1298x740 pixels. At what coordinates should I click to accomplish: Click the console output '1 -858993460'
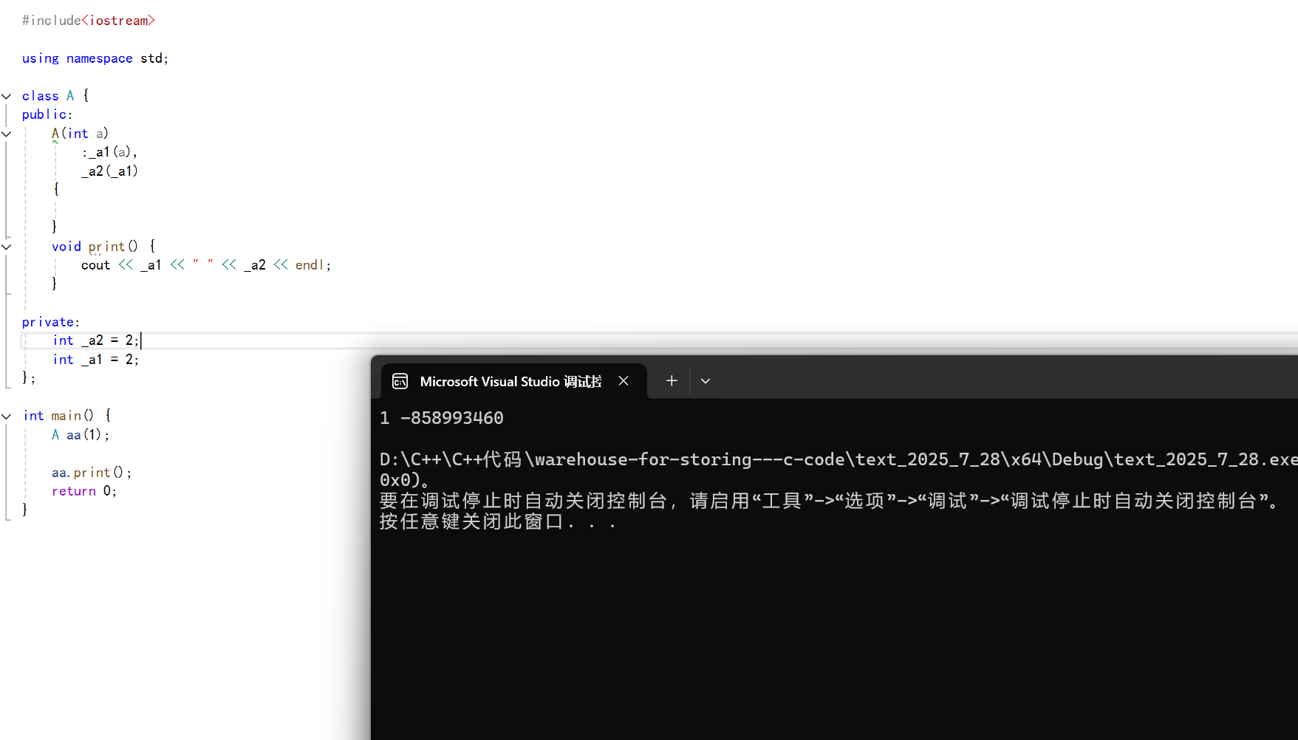(442, 418)
